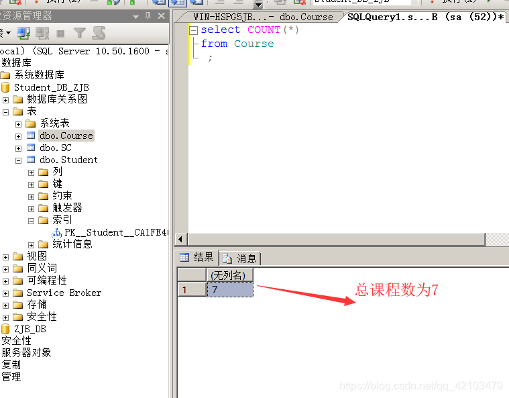The image size is (509, 398).
Task: Expand the 键 folder node
Action: coord(31,185)
